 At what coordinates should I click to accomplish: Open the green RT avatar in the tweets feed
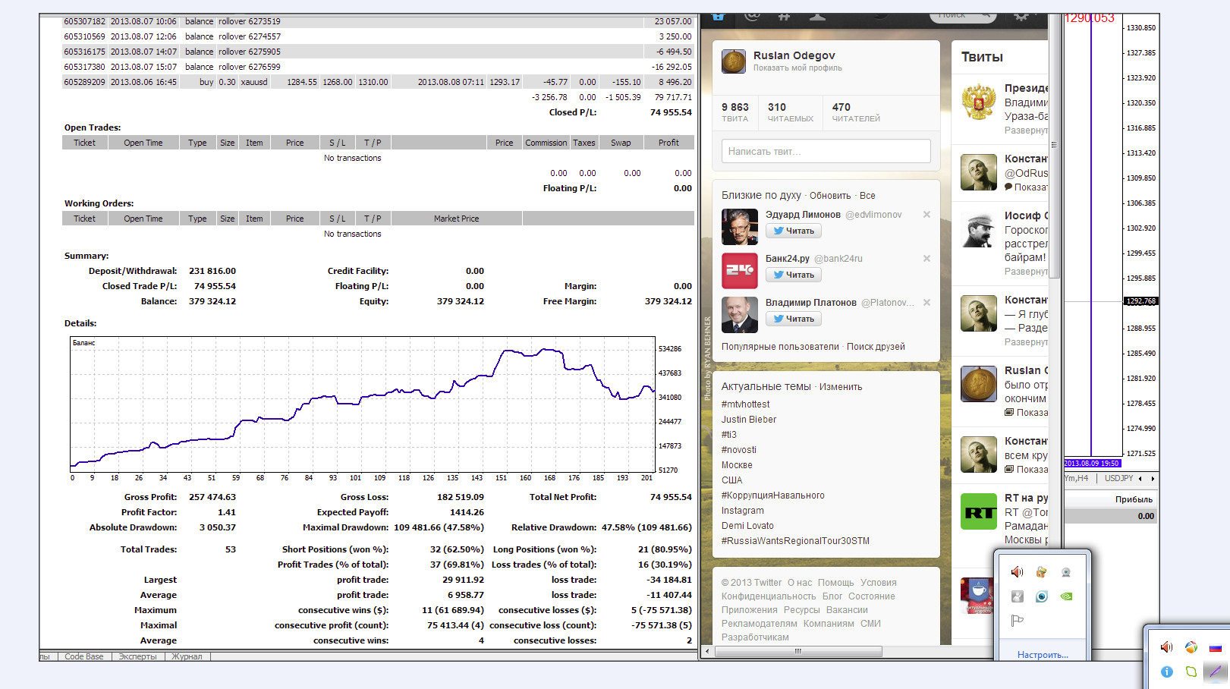[979, 511]
